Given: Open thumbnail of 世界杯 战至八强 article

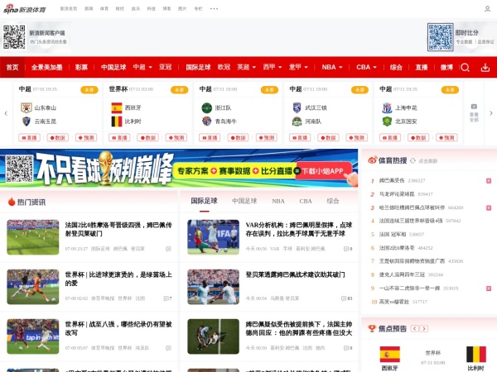Looking at the screenshot, I should click(x=33, y=336).
